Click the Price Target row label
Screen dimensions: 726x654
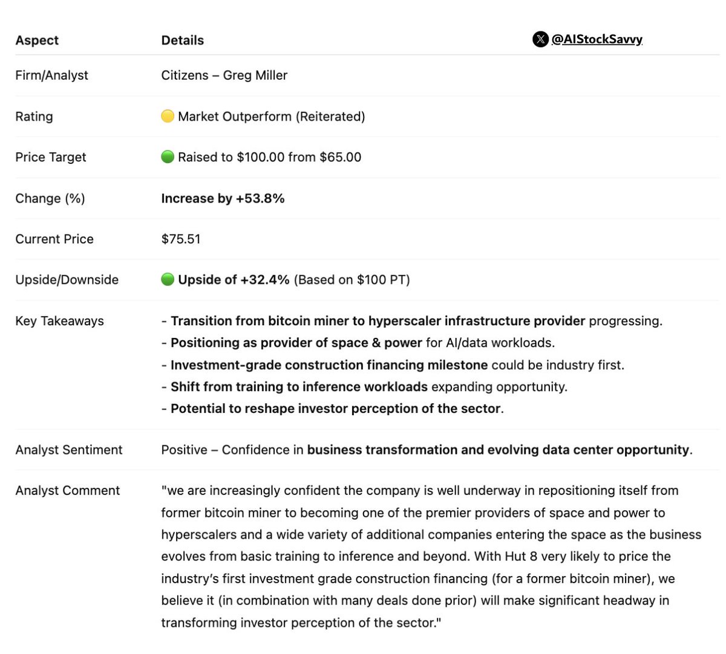tap(51, 157)
